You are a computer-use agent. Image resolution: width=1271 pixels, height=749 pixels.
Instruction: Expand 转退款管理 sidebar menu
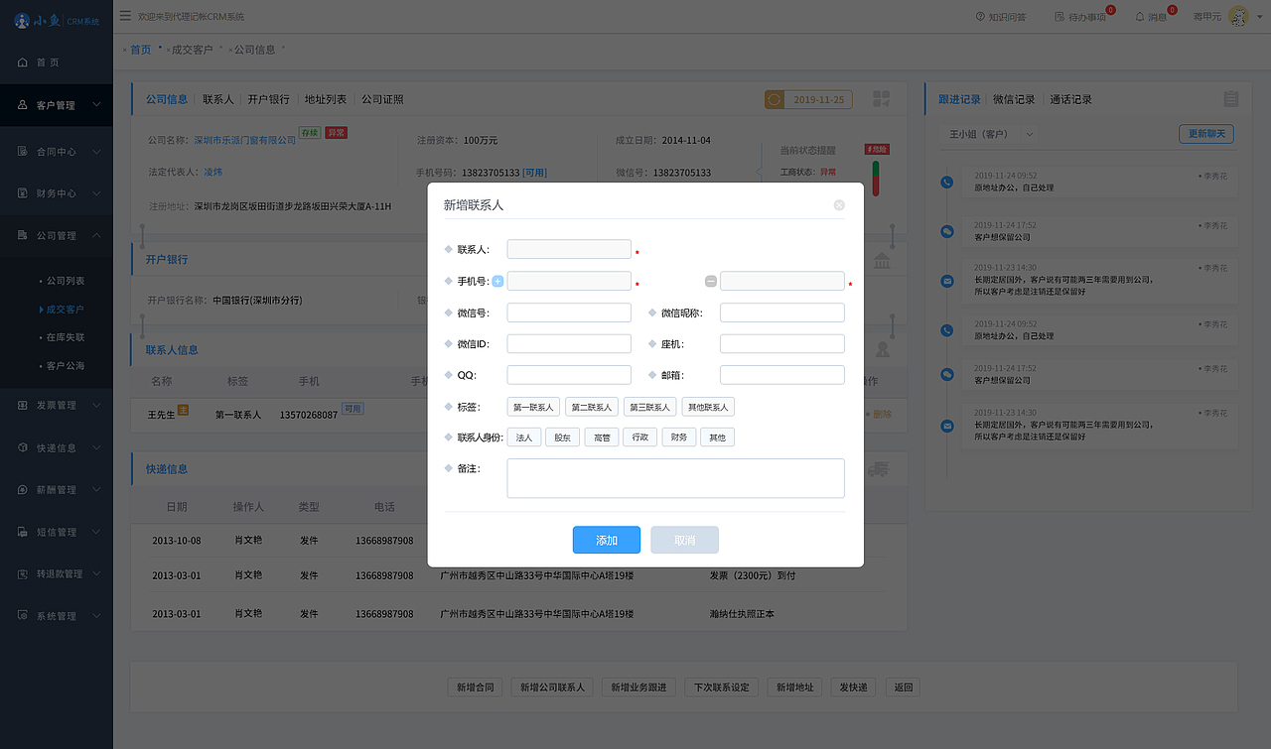[57, 574]
